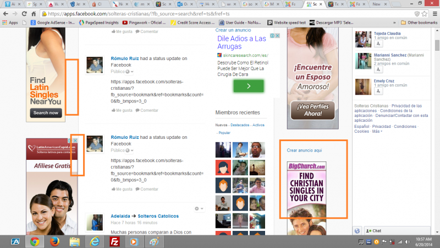Close the LatinAmericanCupid ad
440x248 pixels.
(x=75, y=141)
